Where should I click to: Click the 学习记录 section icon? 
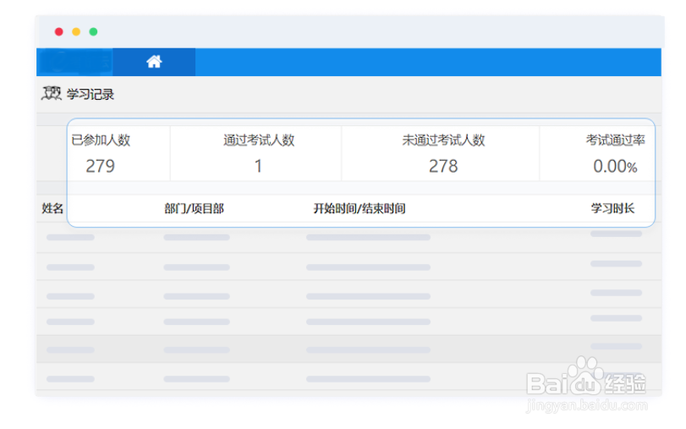52,93
